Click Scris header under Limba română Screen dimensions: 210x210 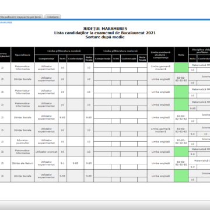click(x=62, y=59)
